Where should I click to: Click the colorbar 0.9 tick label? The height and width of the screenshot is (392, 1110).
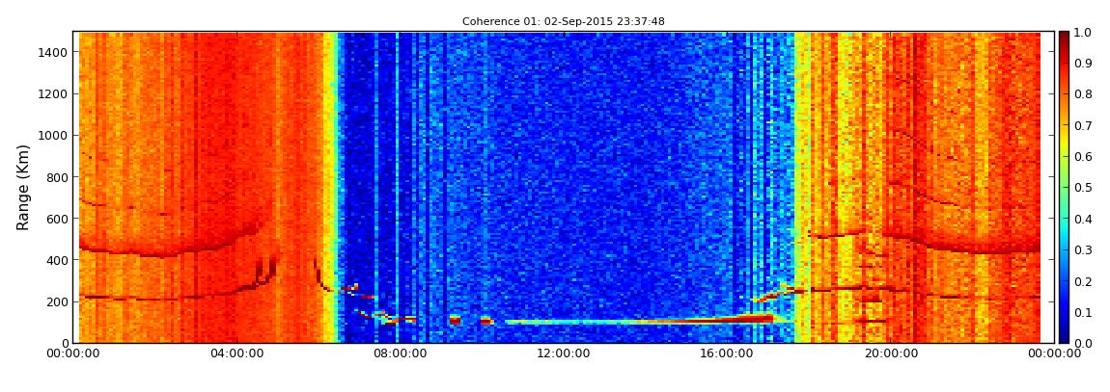[1083, 64]
